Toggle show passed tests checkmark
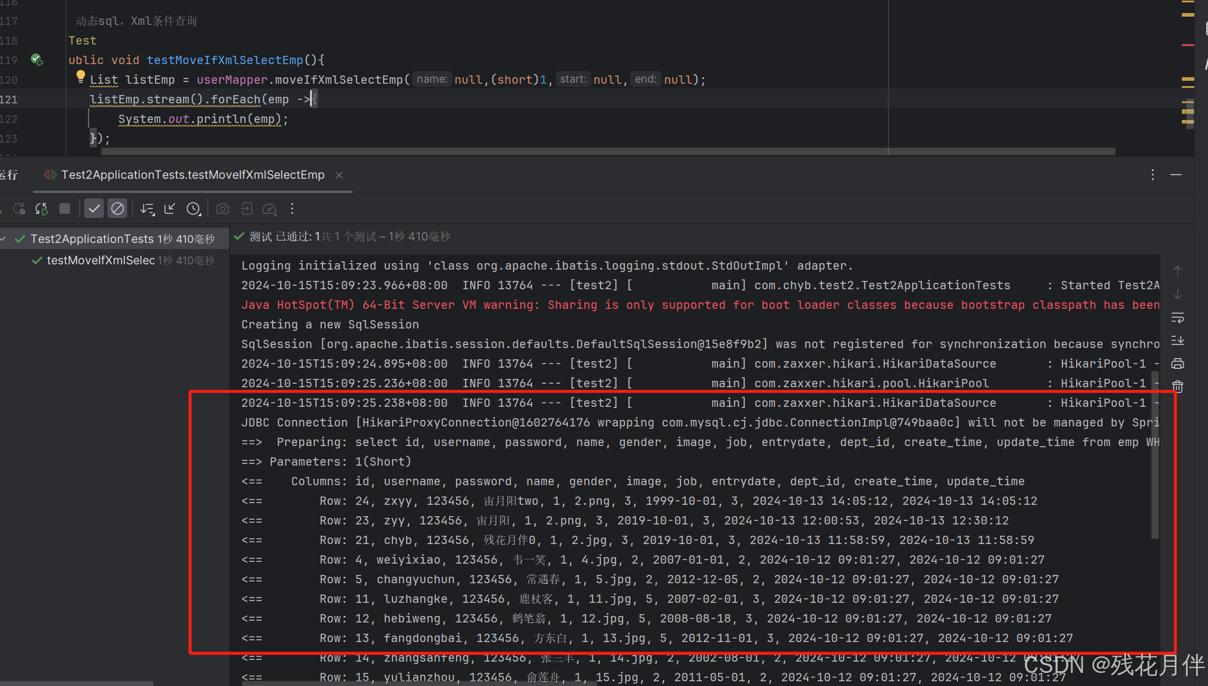Image resolution: width=1208 pixels, height=686 pixels. (x=94, y=209)
